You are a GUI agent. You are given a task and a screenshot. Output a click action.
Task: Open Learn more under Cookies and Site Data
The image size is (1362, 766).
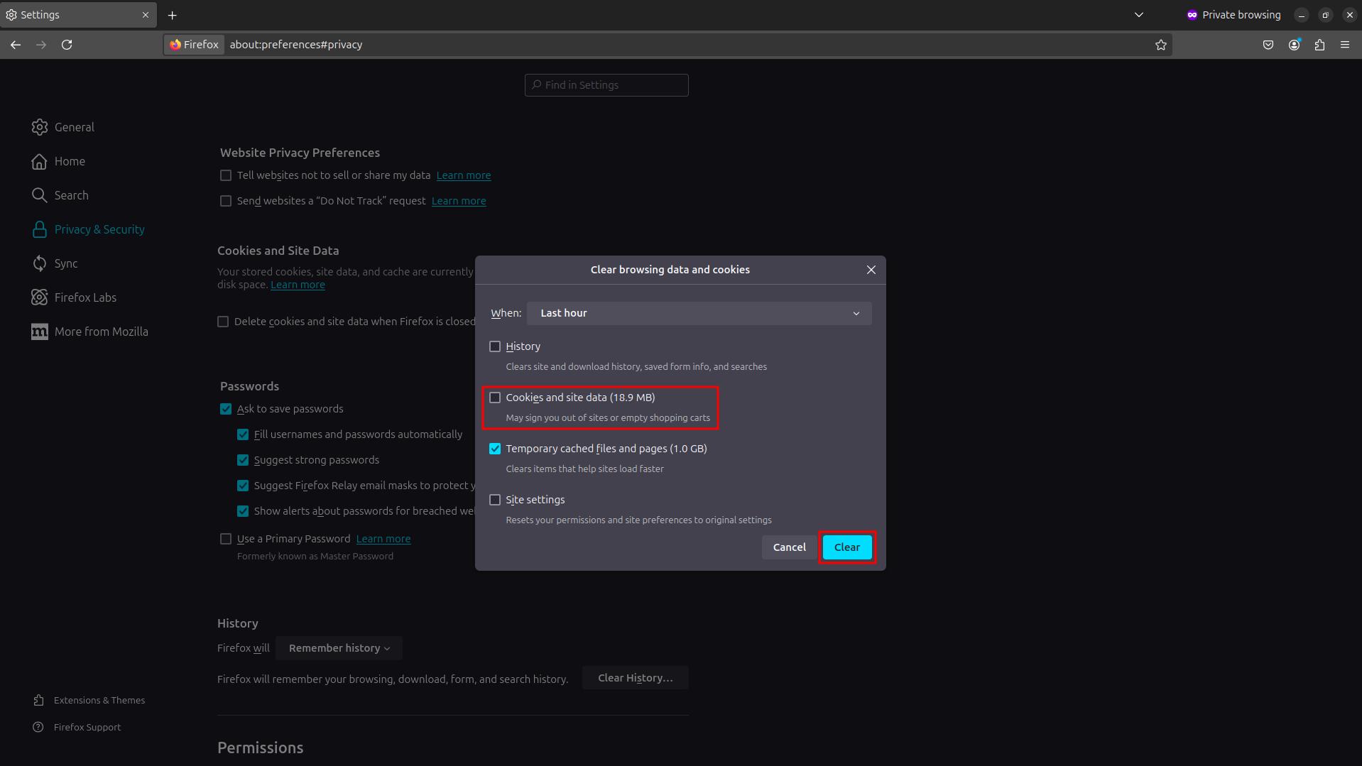(x=298, y=285)
